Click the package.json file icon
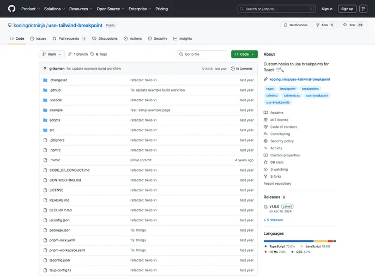This screenshot has width=375, height=279. (x=45, y=230)
